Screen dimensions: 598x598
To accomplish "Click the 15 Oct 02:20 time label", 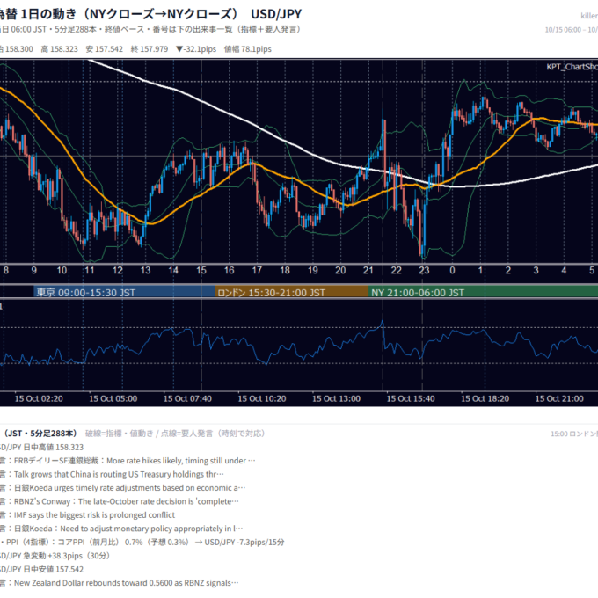I will tap(39, 398).
